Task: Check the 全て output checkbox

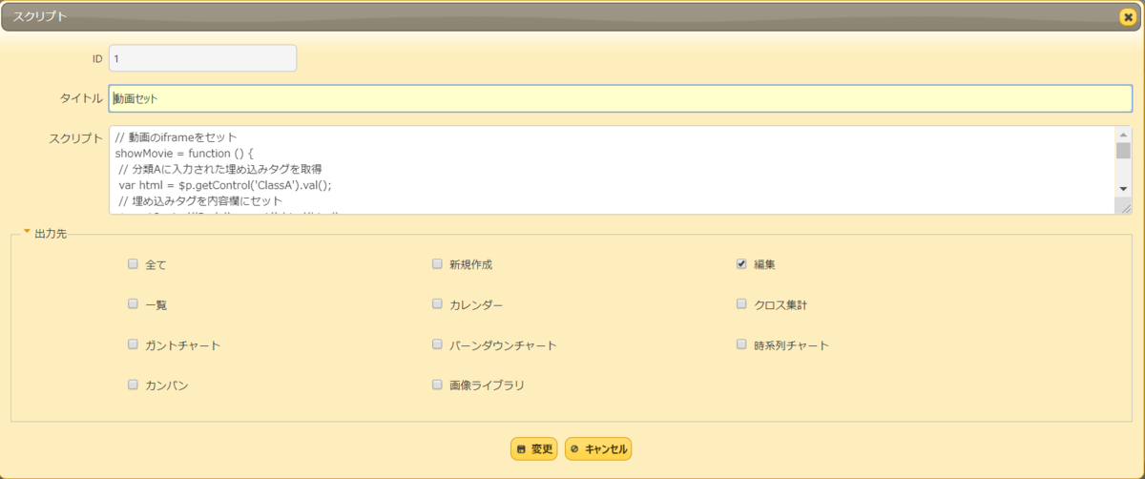Action: click(133, 264)
